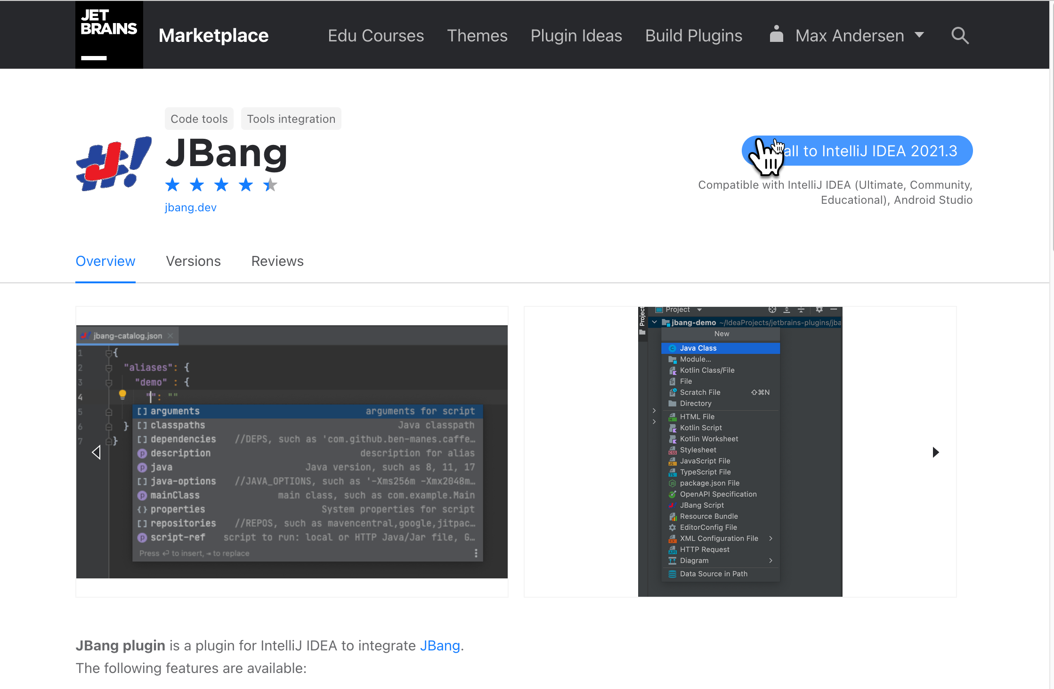Choose HTML File in New menu
This screenshot has height=689, width=1054.
click(721, 417)
